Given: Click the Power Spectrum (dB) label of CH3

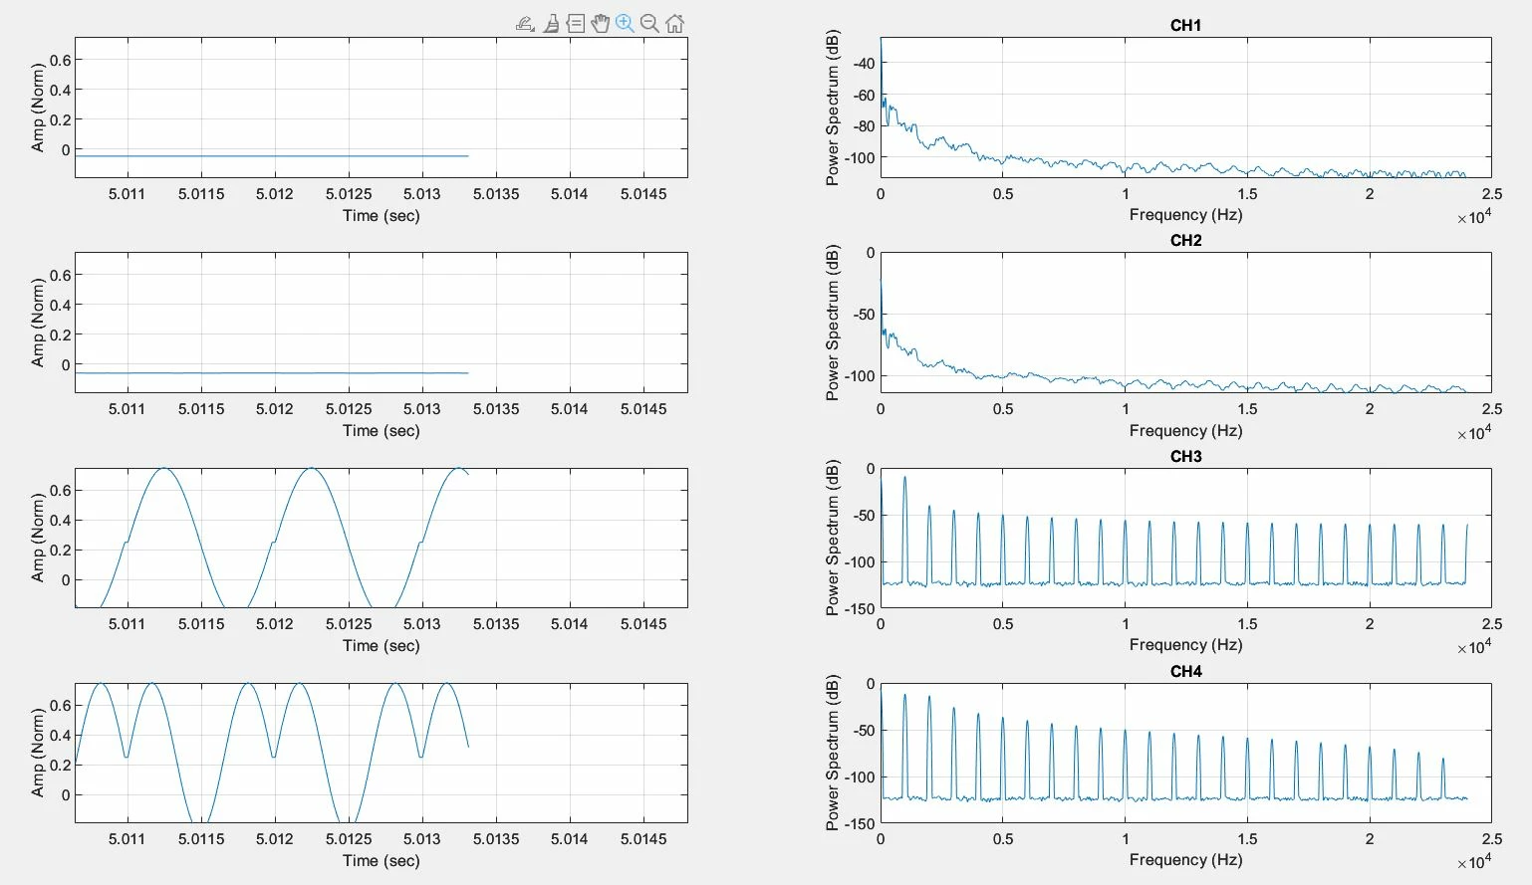Looking at the screenshot, I should point(833,538).
